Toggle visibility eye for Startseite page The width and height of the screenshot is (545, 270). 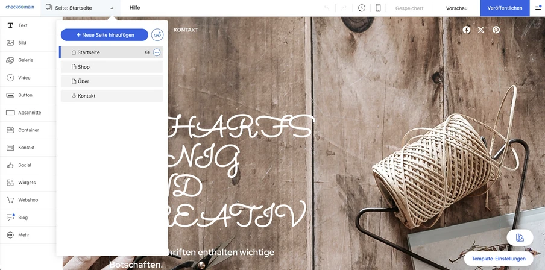coord(147,52)
